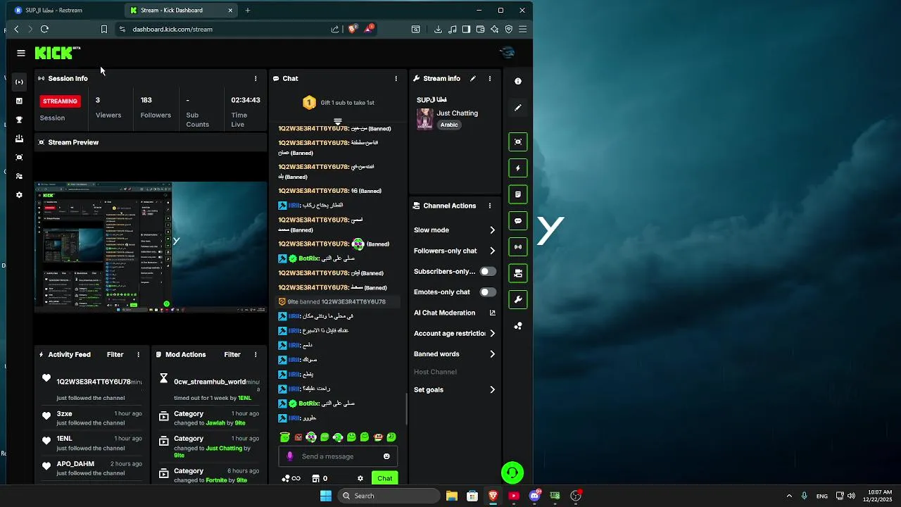Click the green Chat send button
The height and width of the screenshot is (507, 901).
pos(384,479)
